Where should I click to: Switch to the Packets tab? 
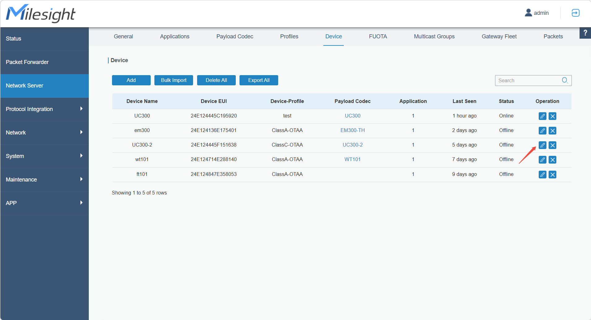(553, 36)
